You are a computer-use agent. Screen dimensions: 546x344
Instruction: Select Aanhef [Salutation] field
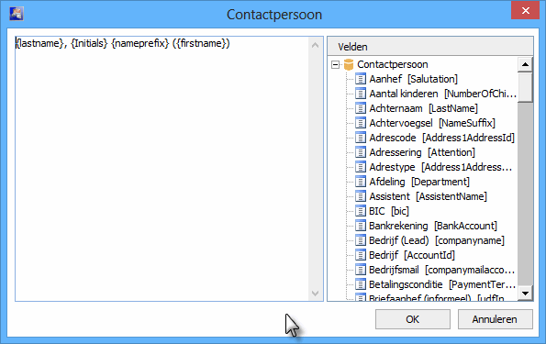(x=413, y=79)
